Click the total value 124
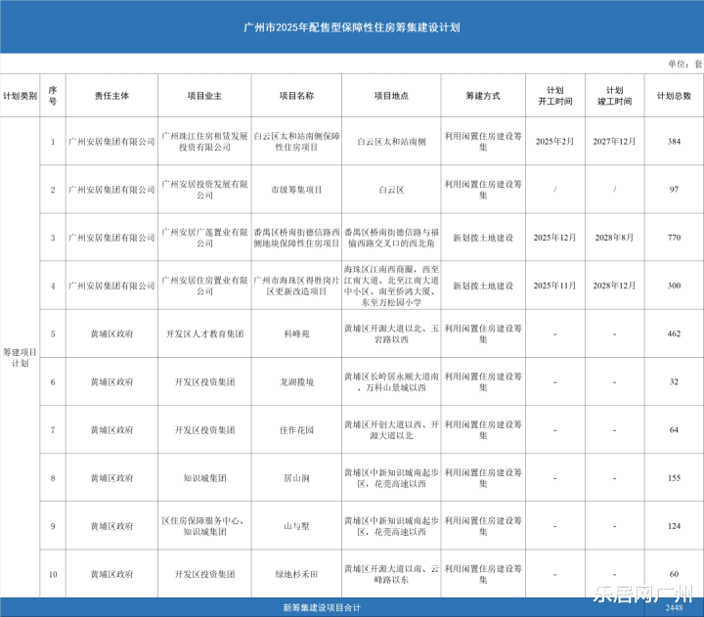The height and width of the screenshot is (617, 704). pyautogui.click(x=674, y=526)
